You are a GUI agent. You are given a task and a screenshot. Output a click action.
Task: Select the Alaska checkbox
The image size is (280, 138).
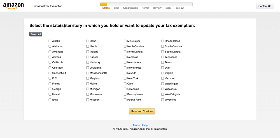click(x=50, y=41)
